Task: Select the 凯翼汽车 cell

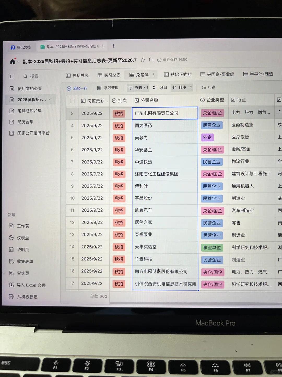Action: (x=165, y=210)
